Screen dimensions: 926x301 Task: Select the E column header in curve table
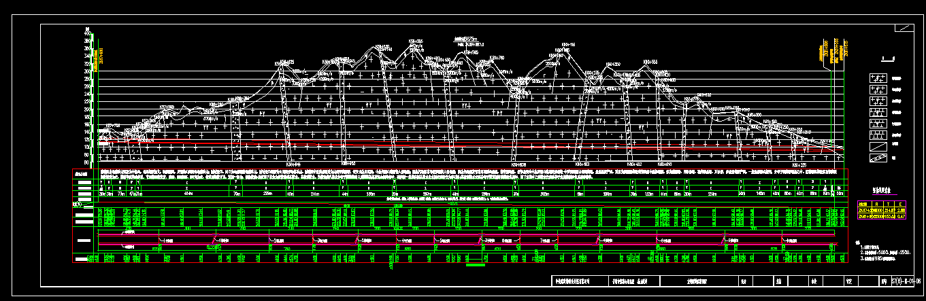pyautogui.click(x=902, y=203)
